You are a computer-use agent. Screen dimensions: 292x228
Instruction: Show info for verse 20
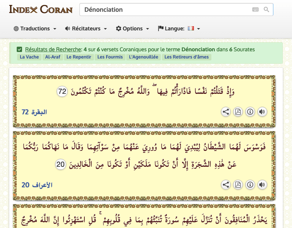pos(250,185)
